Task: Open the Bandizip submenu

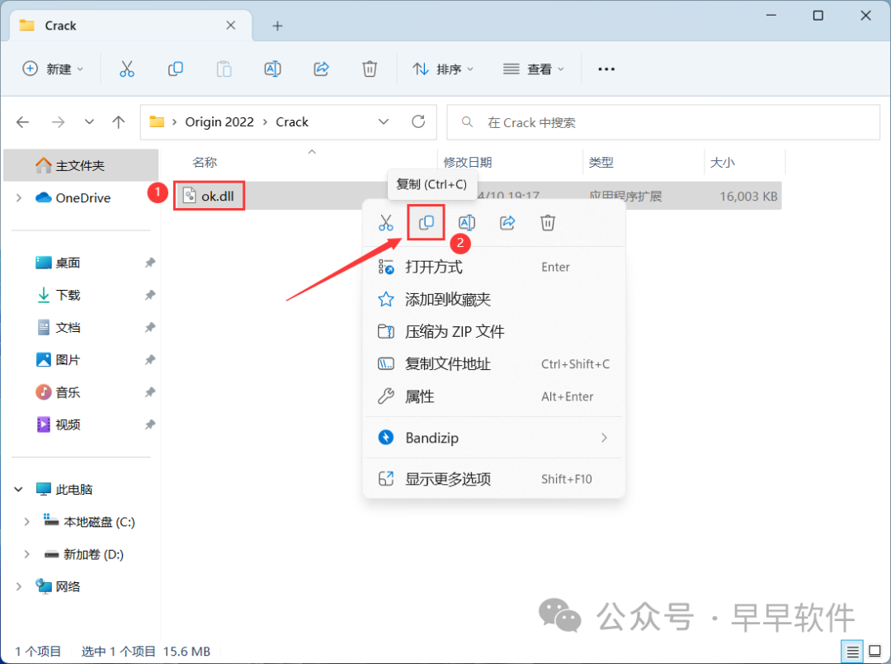Action: (x=493, y=438)
